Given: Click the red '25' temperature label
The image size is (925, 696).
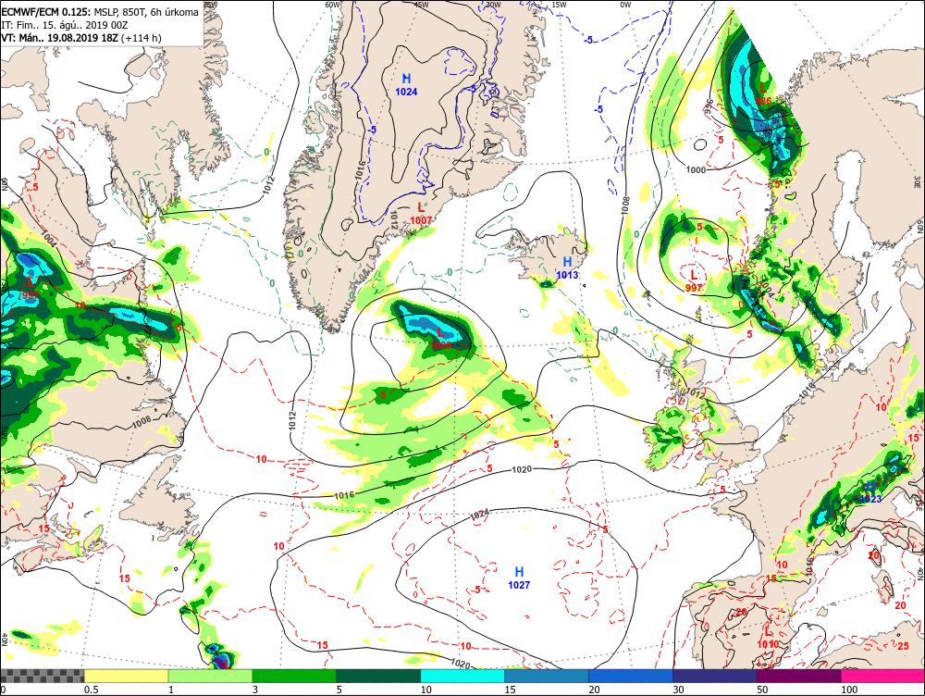Looking at the screenshot, I should [x=904, y=646].
